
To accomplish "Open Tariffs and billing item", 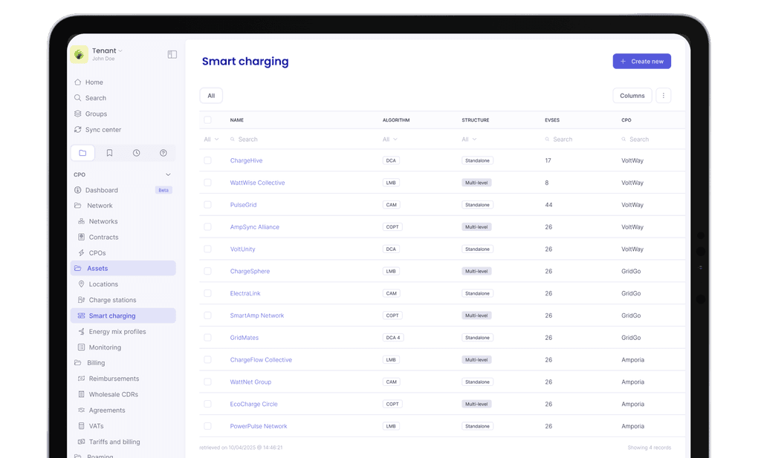I will [x=114, y=442].
